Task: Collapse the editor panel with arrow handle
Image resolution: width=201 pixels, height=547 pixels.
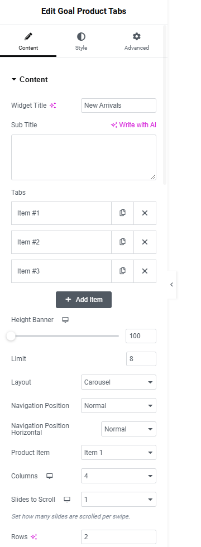Action: tap(171, 285)
